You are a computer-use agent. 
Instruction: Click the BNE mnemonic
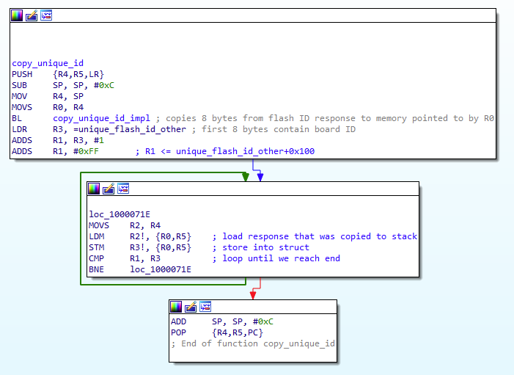[x=96, y=269]
